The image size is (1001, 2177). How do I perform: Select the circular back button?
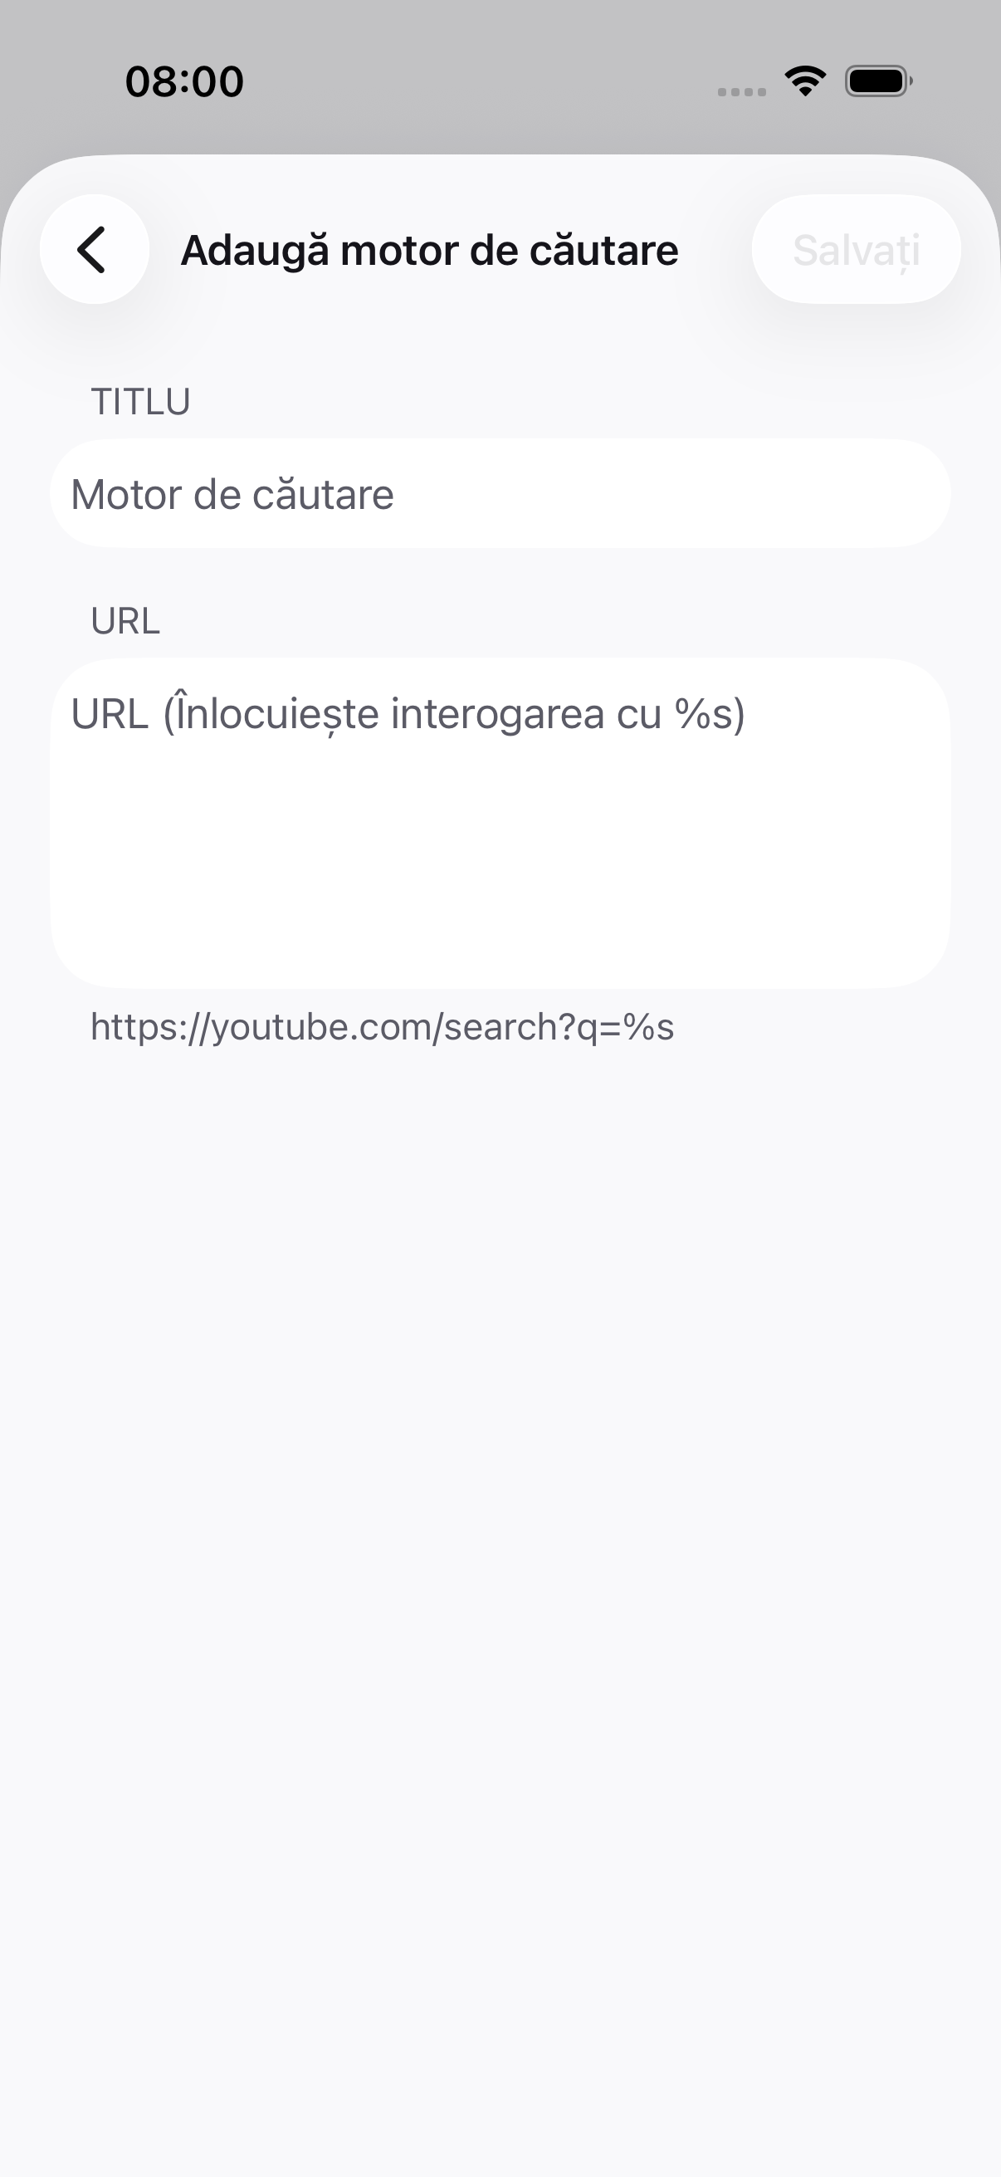[x=95, y=249]
